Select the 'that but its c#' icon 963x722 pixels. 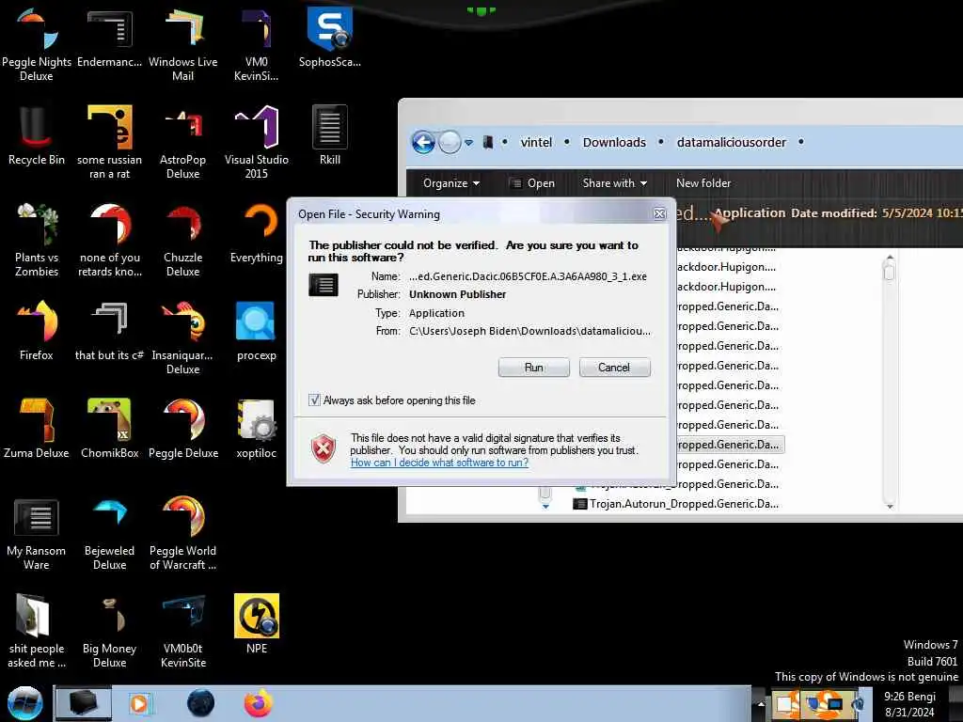tap(109, 331)
